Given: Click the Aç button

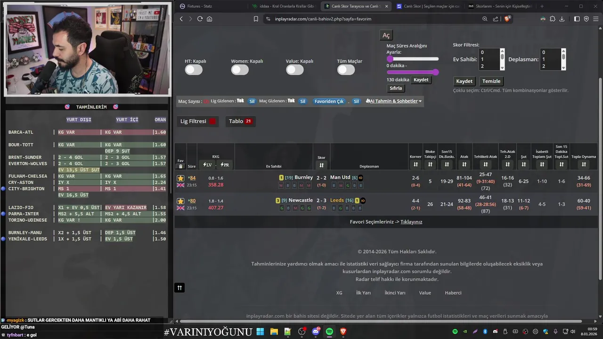Looking at the screenshot, I should point(386,36).
